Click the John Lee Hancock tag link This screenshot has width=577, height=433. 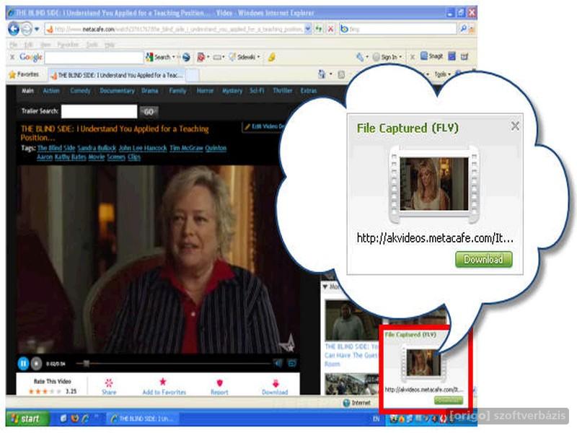pyautogui.click(x=143, y=148)
